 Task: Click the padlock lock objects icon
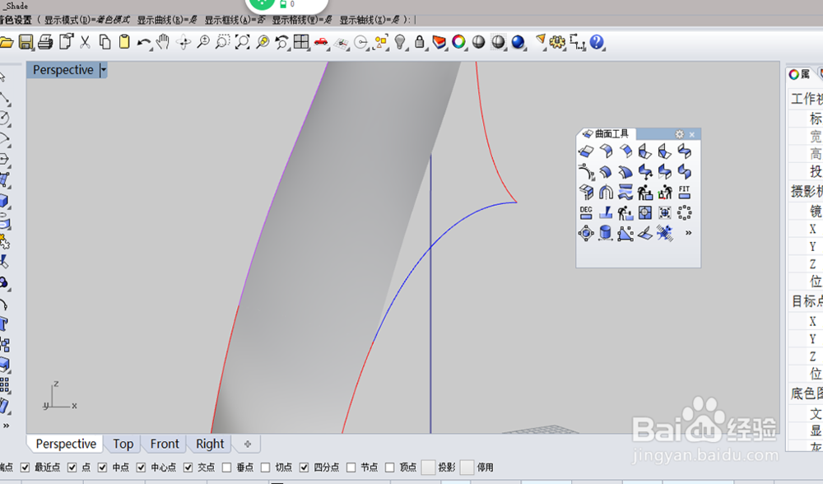[x=420, y=42]
